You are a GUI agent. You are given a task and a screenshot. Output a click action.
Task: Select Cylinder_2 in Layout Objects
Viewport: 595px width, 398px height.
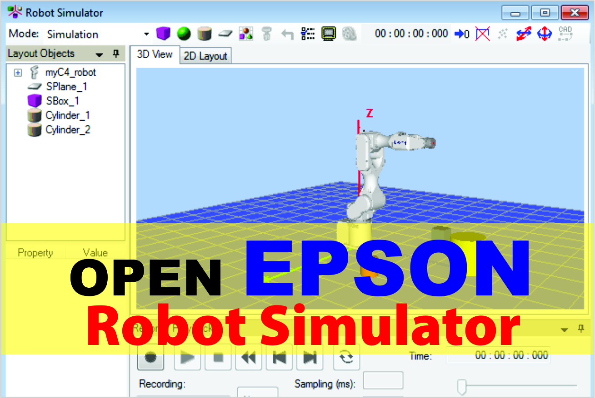tap(68, 130)
